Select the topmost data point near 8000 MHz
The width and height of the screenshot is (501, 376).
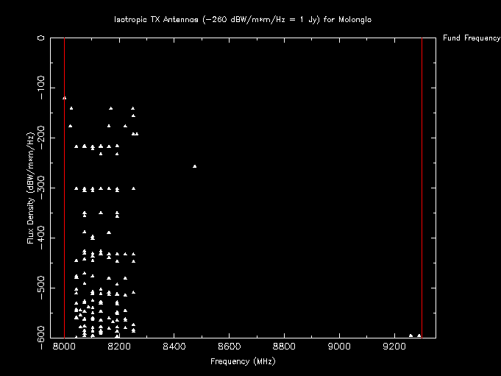point(65,97)
